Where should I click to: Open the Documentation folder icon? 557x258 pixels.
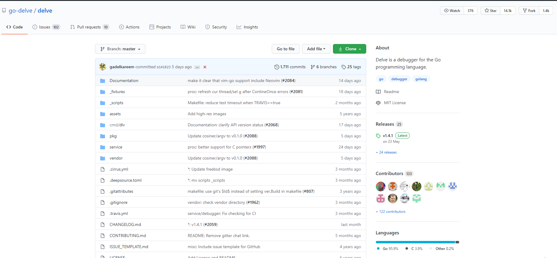(x=103, y=81)
